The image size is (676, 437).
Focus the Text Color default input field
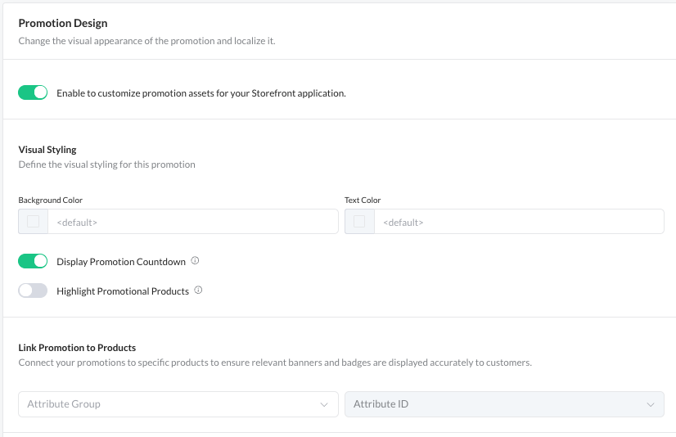pos(519,222)
